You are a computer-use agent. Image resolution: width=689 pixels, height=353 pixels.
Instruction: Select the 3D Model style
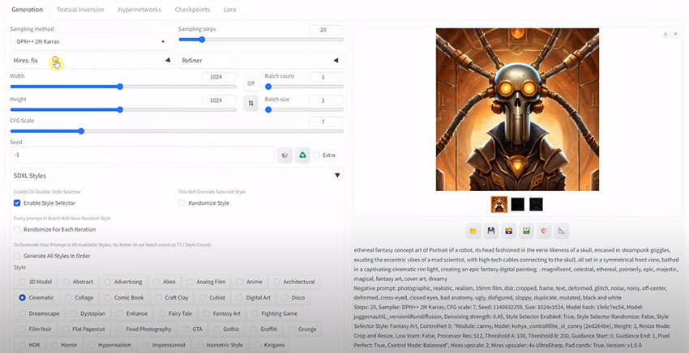point(35,282)
